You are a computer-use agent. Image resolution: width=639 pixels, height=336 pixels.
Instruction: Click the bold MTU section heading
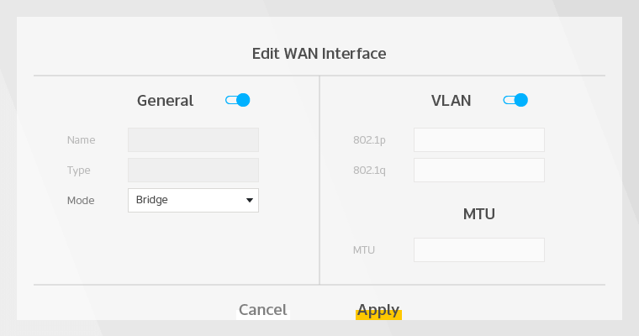[x=479, y=214]
